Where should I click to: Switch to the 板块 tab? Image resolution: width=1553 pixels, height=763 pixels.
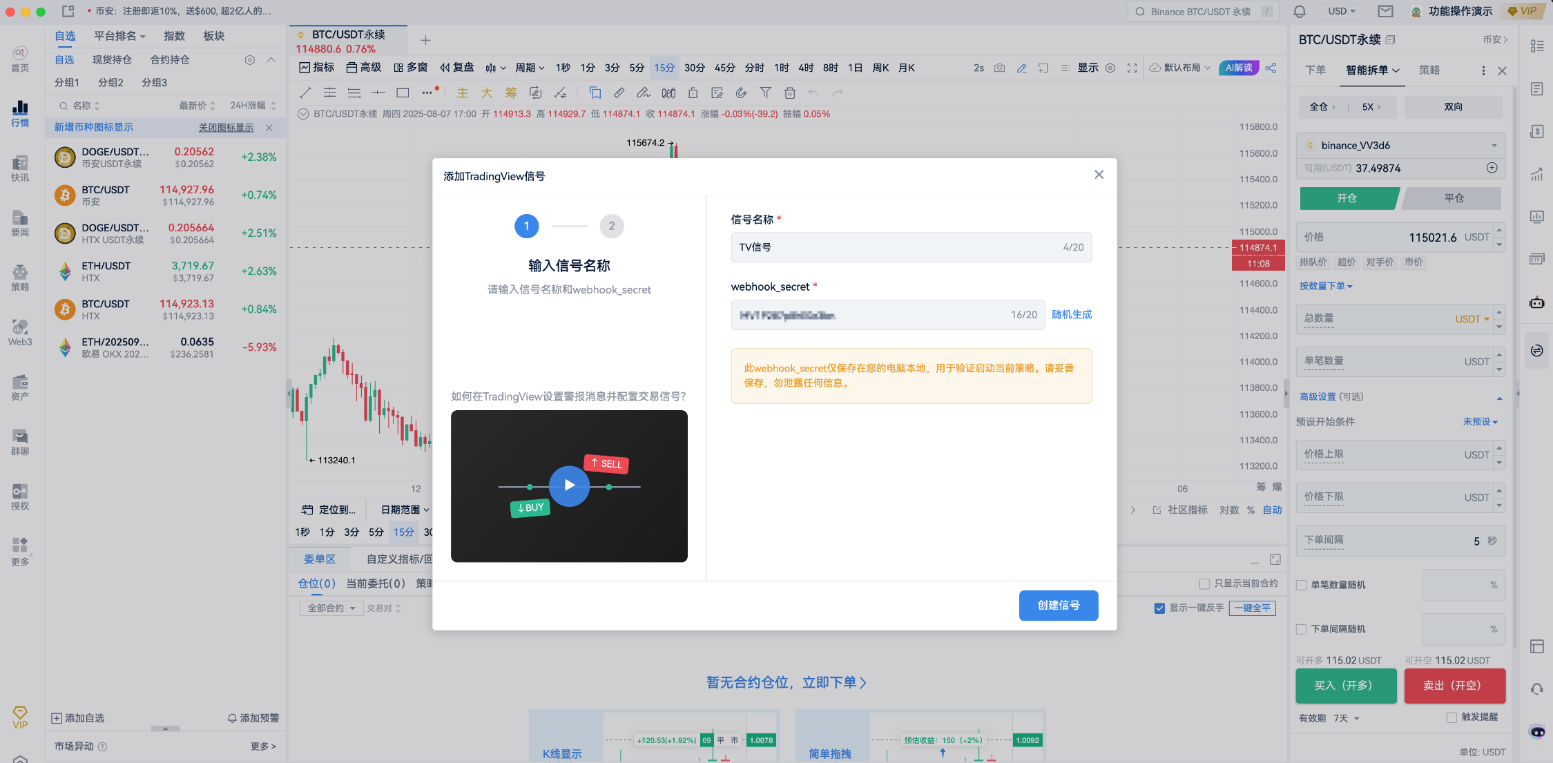[x=214, y=36]
